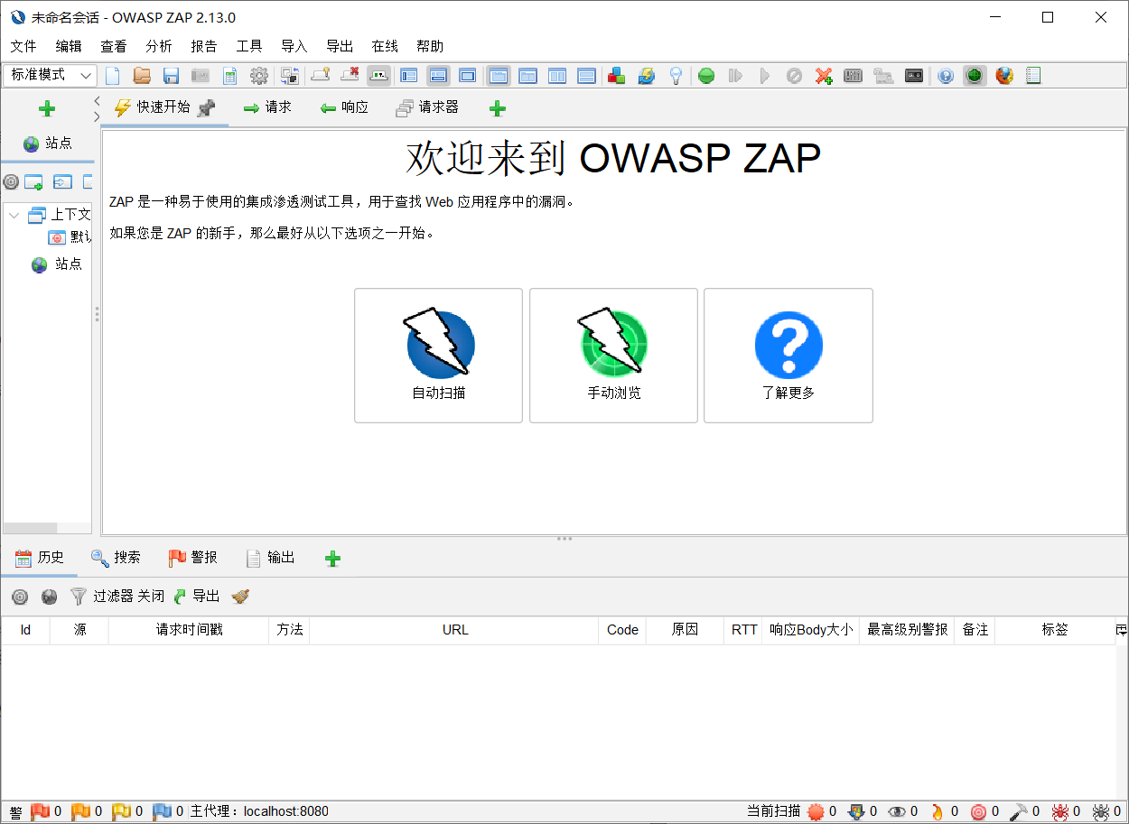The width and height of the screenshot is (1129, 824).
Task: Click the target scope icon in history toolbar
Action: point(20,597)
